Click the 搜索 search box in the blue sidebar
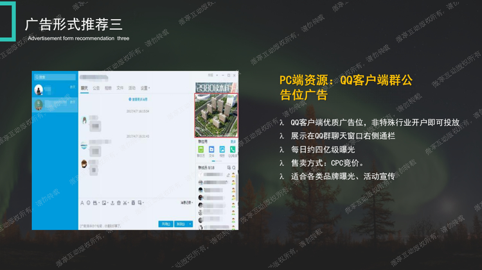482x270 pixels. pyautogui.click(x=55, y=77)
